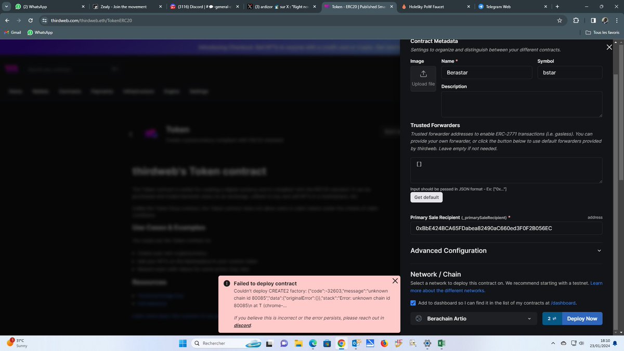Open the /dashboard link
This screenshot has height=351, width=624.
[x=563, y=303]
